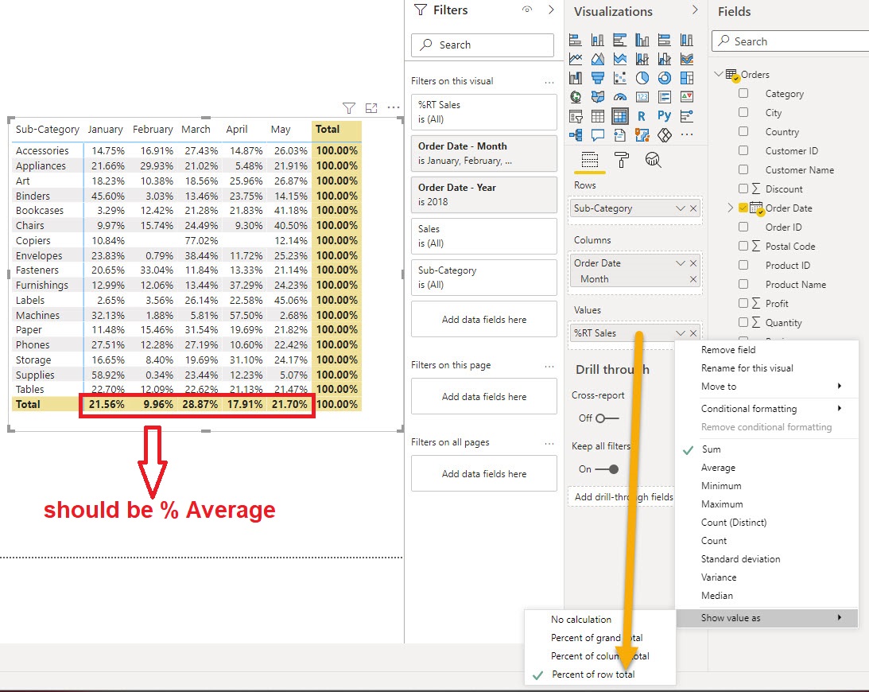This screenshot has width=869, height=692.
Task: Expand the Order Date hierarchy in Fields
Action: (x=730, y=208)
